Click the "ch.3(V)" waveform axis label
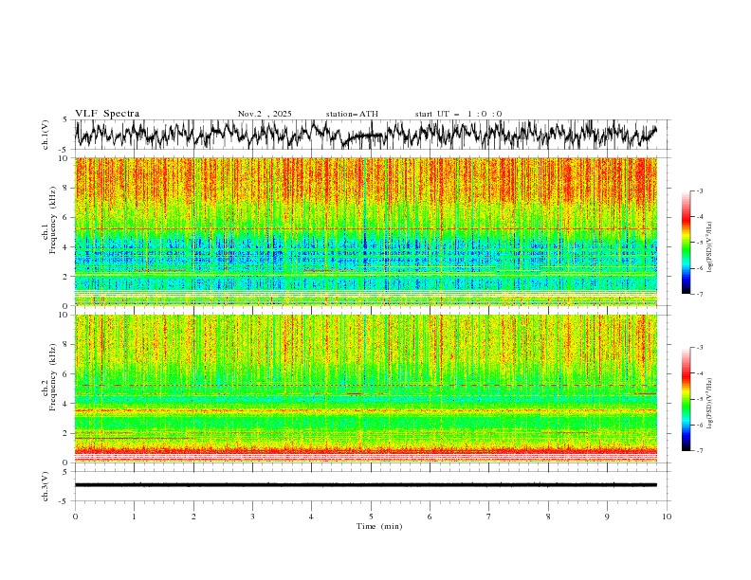 (46, 486)
